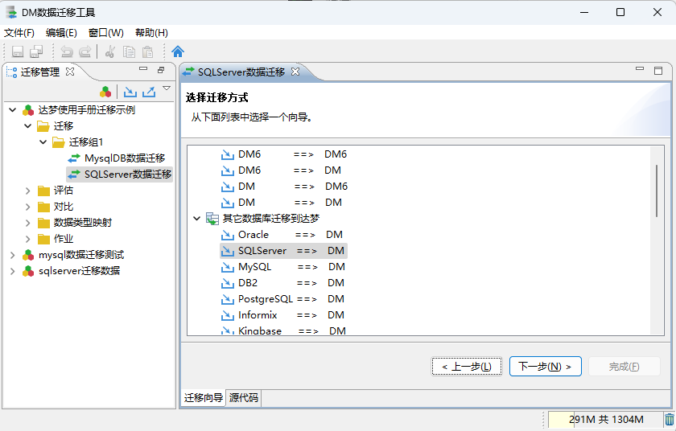This screenshot has height=431, width=676.
Task: Open the Home page icon
Action: click(x=178, y=51)
